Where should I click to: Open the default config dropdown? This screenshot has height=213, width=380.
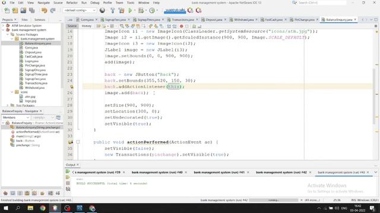[x=80, y=11]
